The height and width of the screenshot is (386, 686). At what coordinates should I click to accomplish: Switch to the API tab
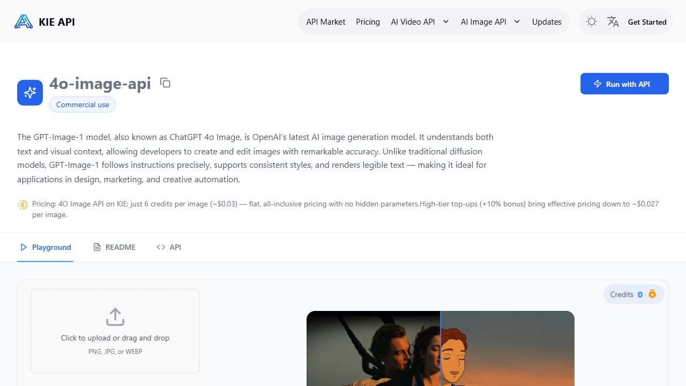[169, 247]
